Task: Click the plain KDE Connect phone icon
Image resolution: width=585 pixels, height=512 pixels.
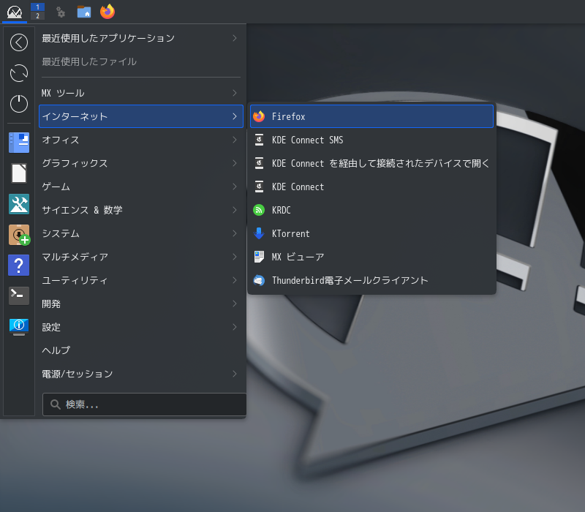Action: coord(259,187)
